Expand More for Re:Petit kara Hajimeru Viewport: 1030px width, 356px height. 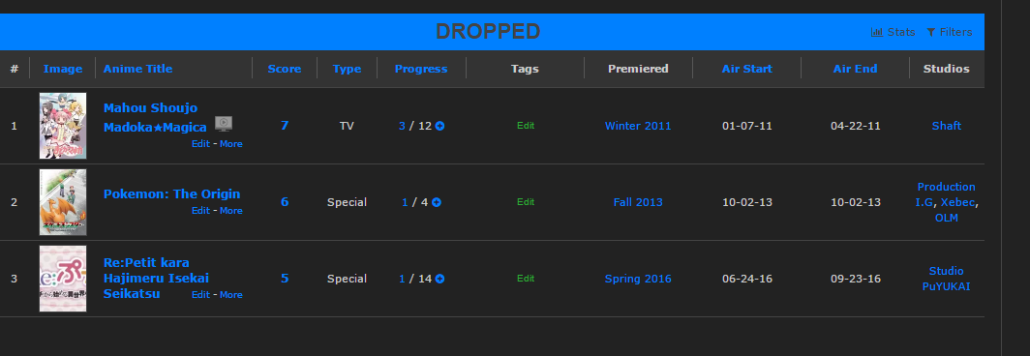[231, 295]
